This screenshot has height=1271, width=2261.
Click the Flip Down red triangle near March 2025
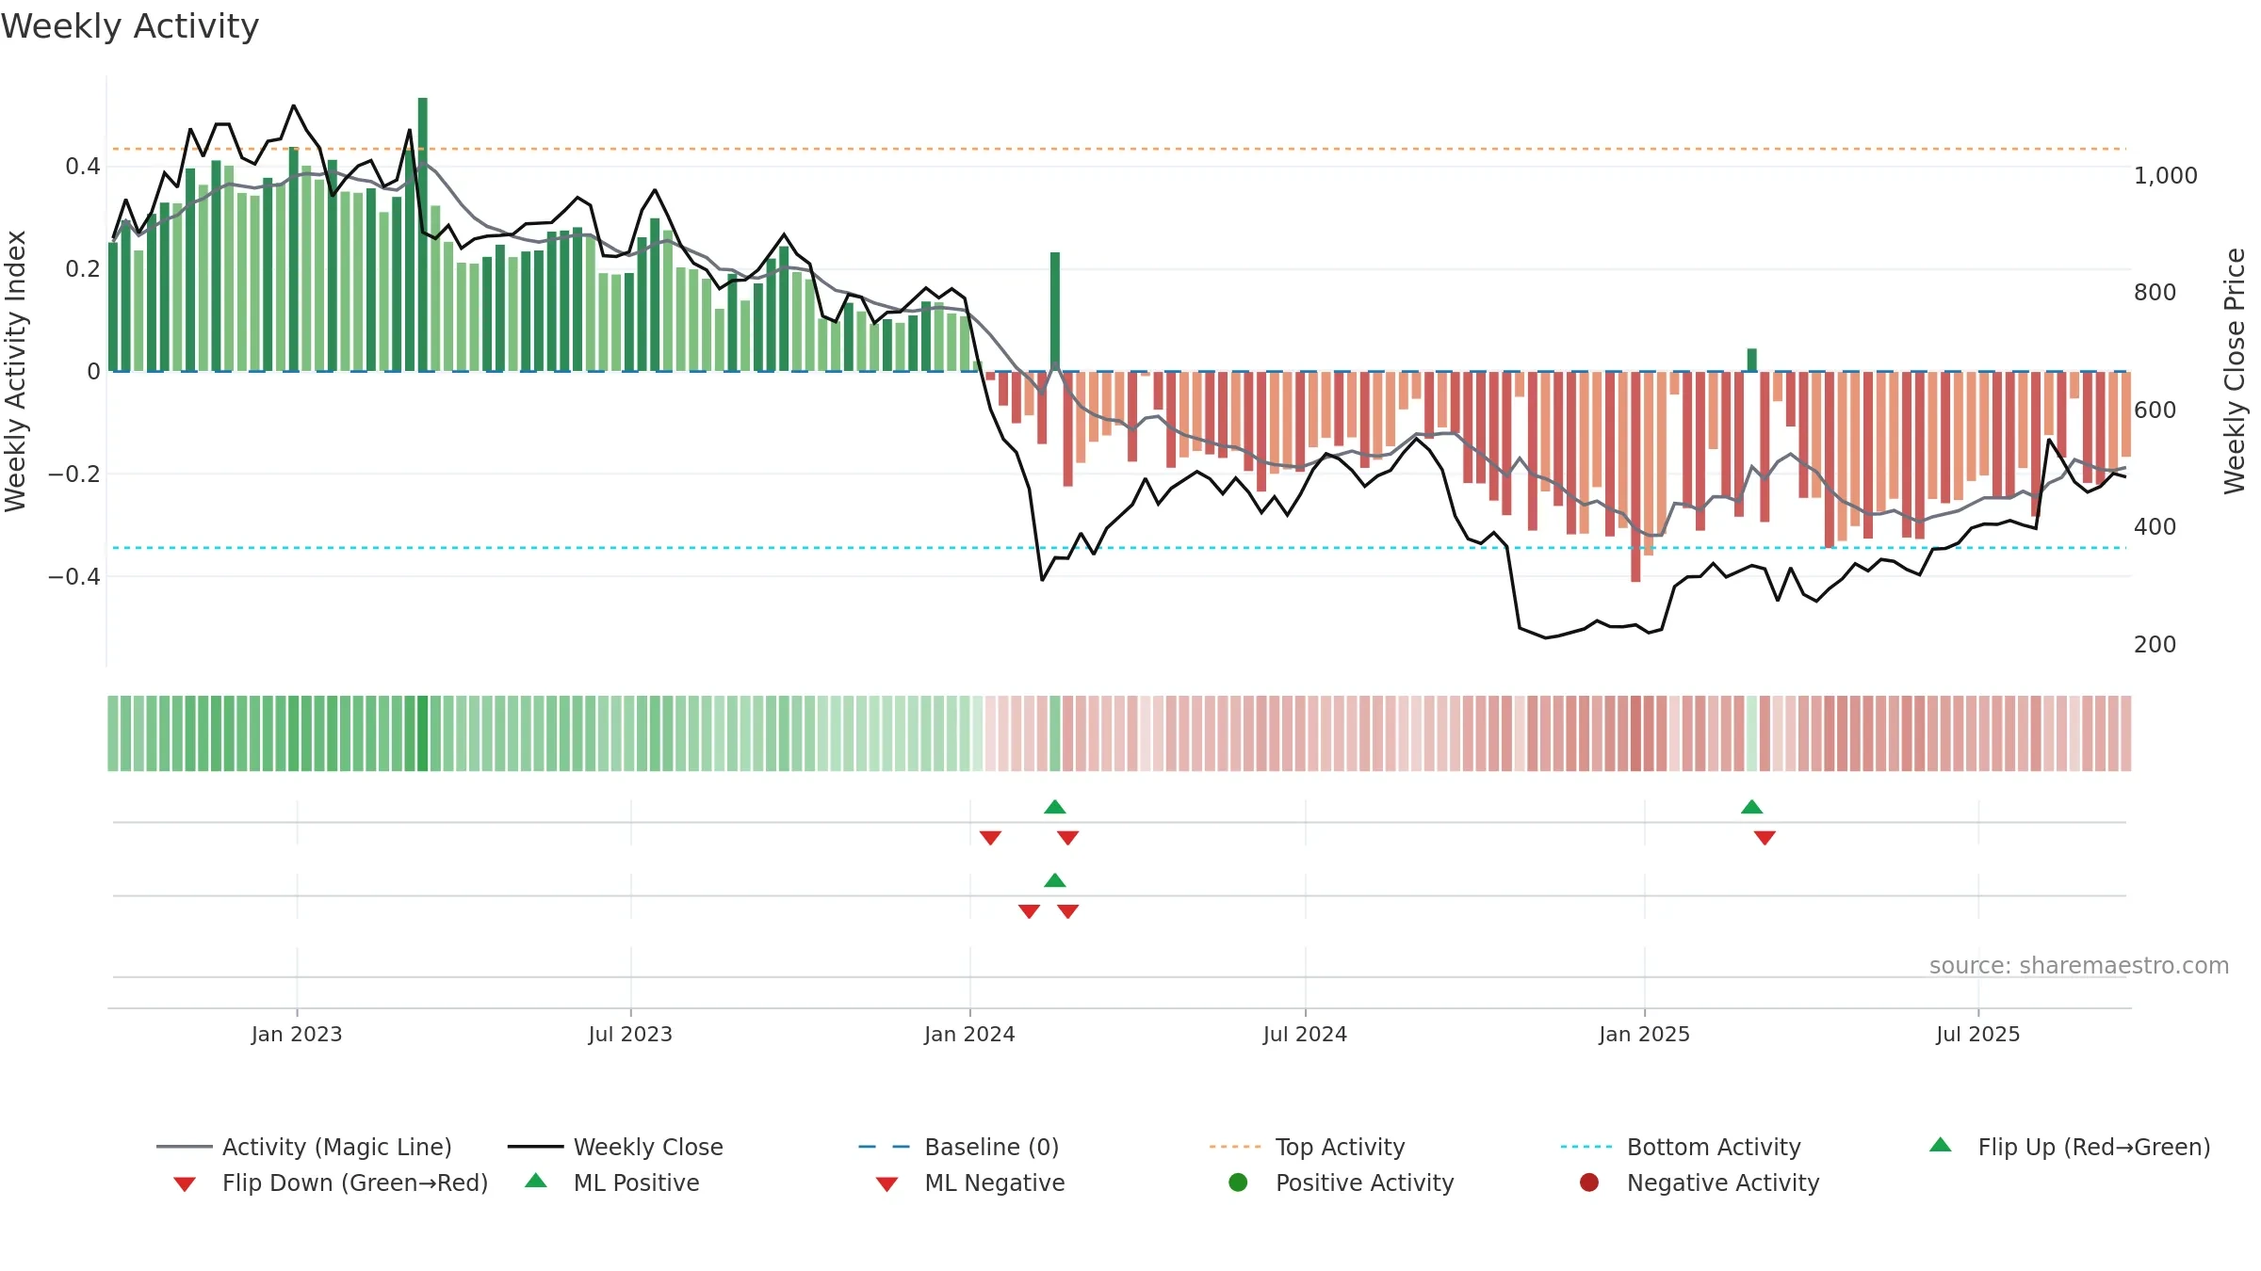point(1765,838)
